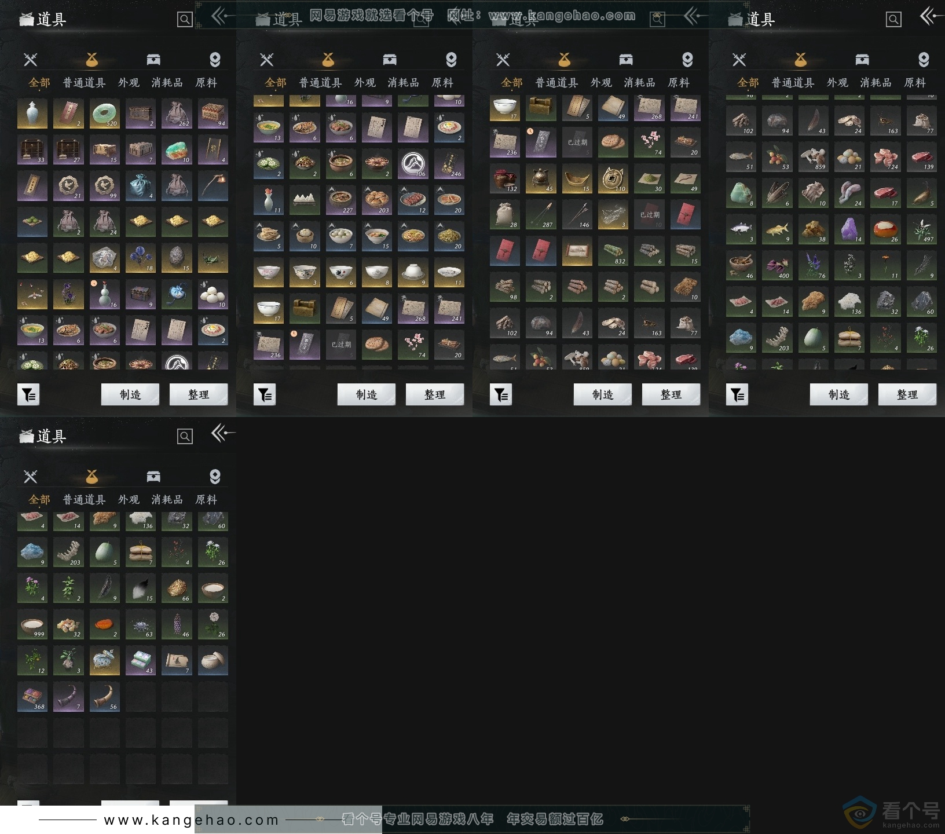Open 普通道具 tab in the second panel
Viewport: 945px width, 834px height.
click(x=320, y=83)
